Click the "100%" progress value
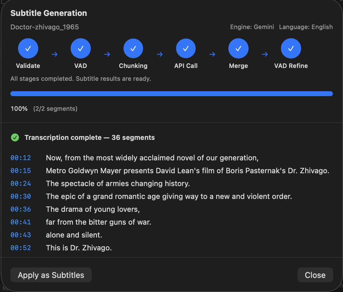Viewport: 343px width, 292px height. 19,109
